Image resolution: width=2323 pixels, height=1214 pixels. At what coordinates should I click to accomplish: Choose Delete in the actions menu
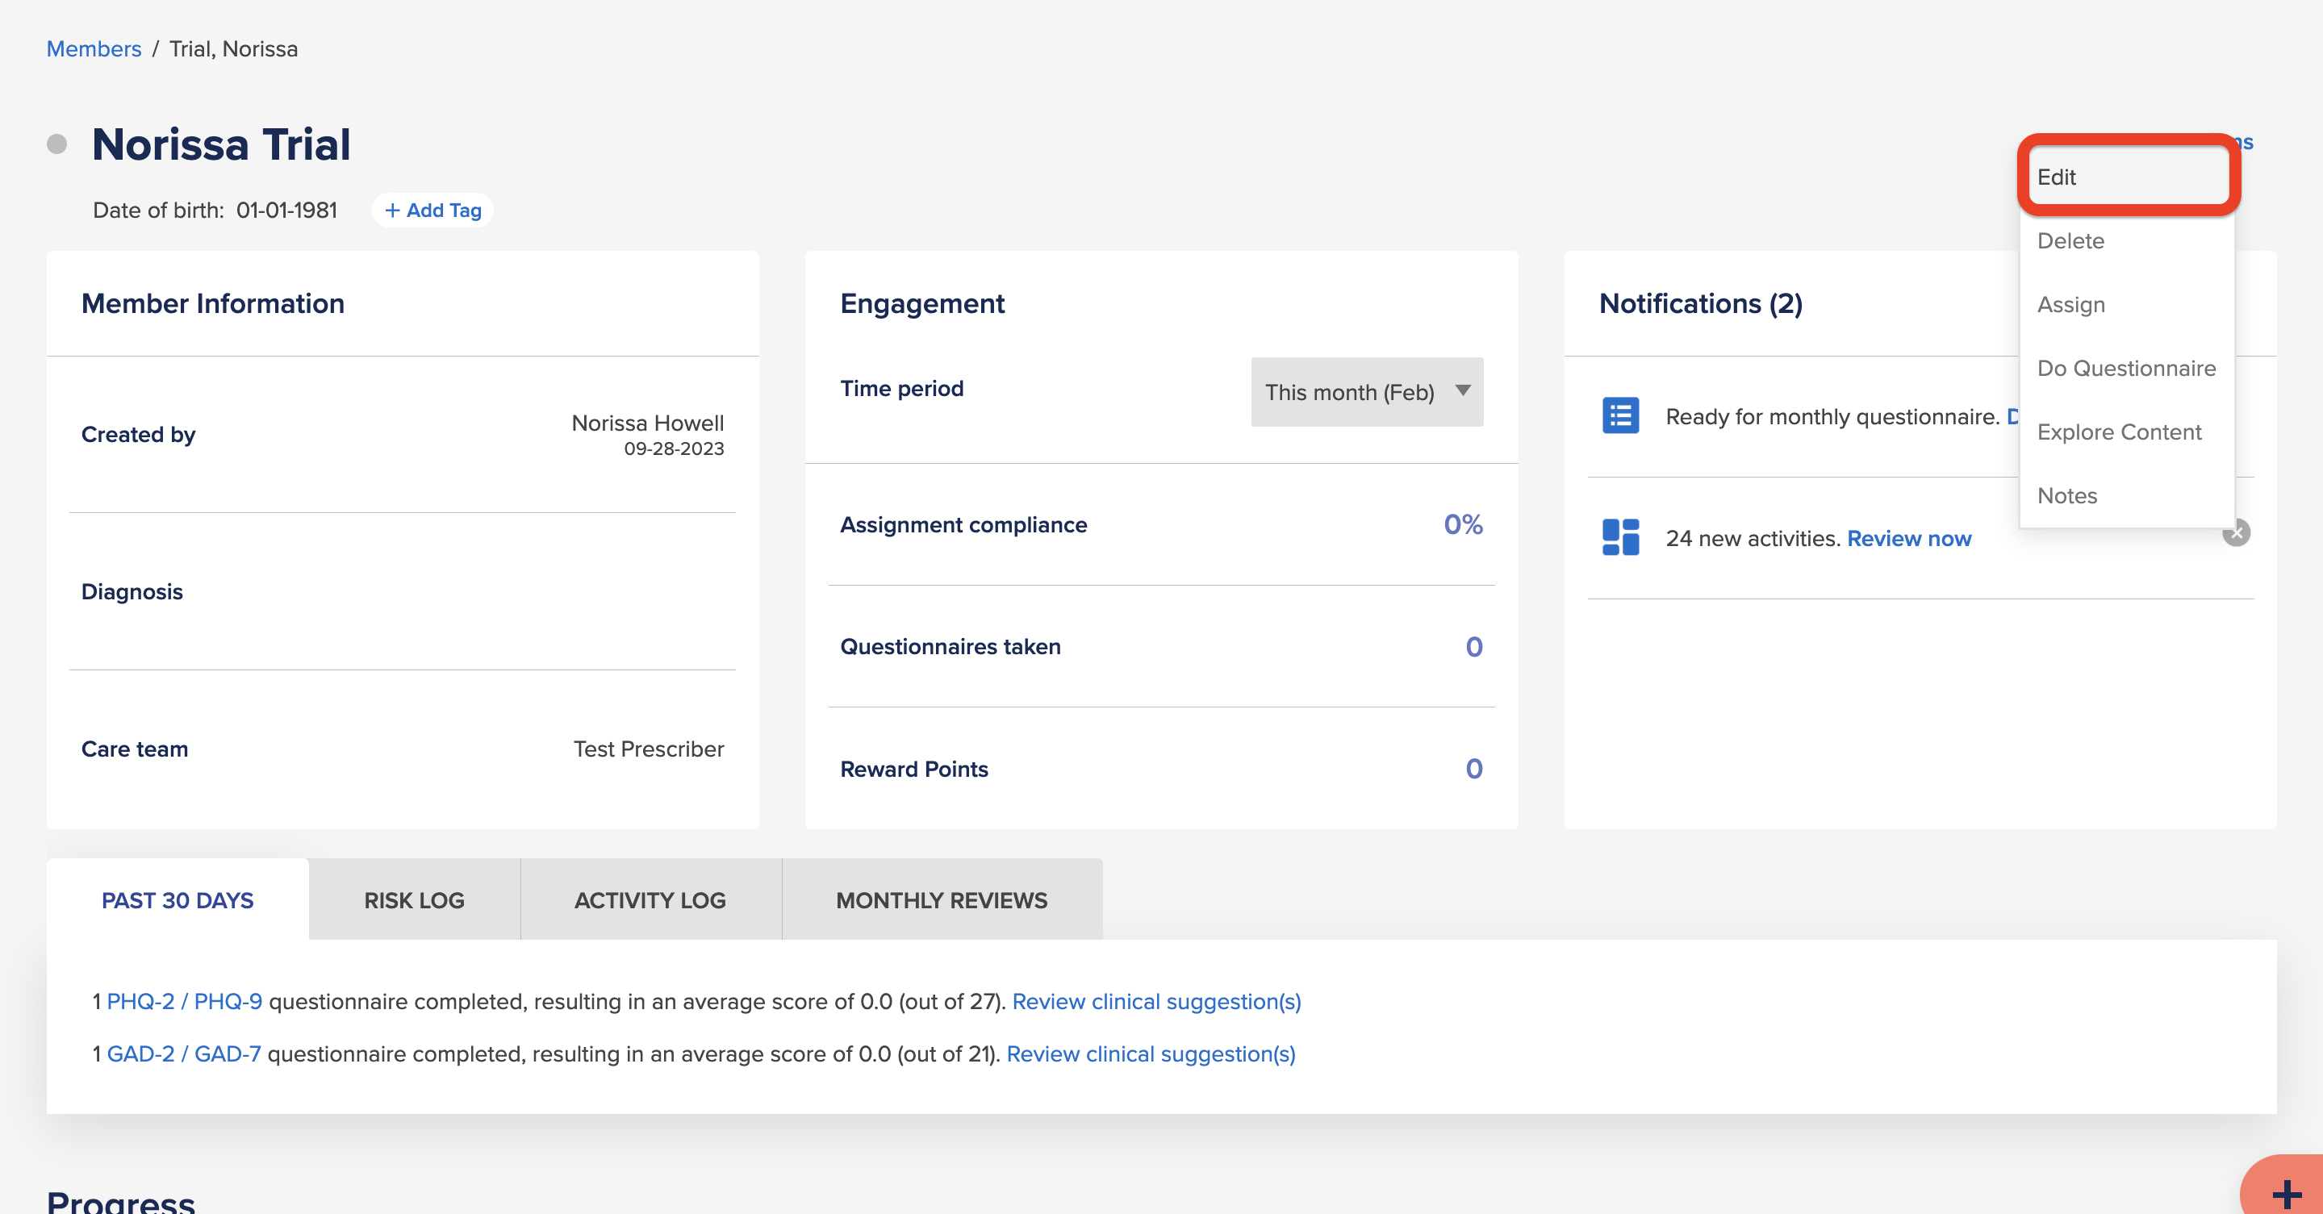(x=2127, y=240)
